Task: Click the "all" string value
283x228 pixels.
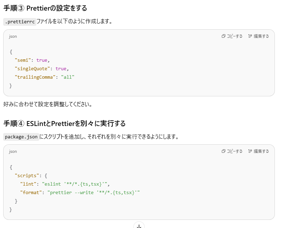Action: pyautogui.click(x=68, y=77)
